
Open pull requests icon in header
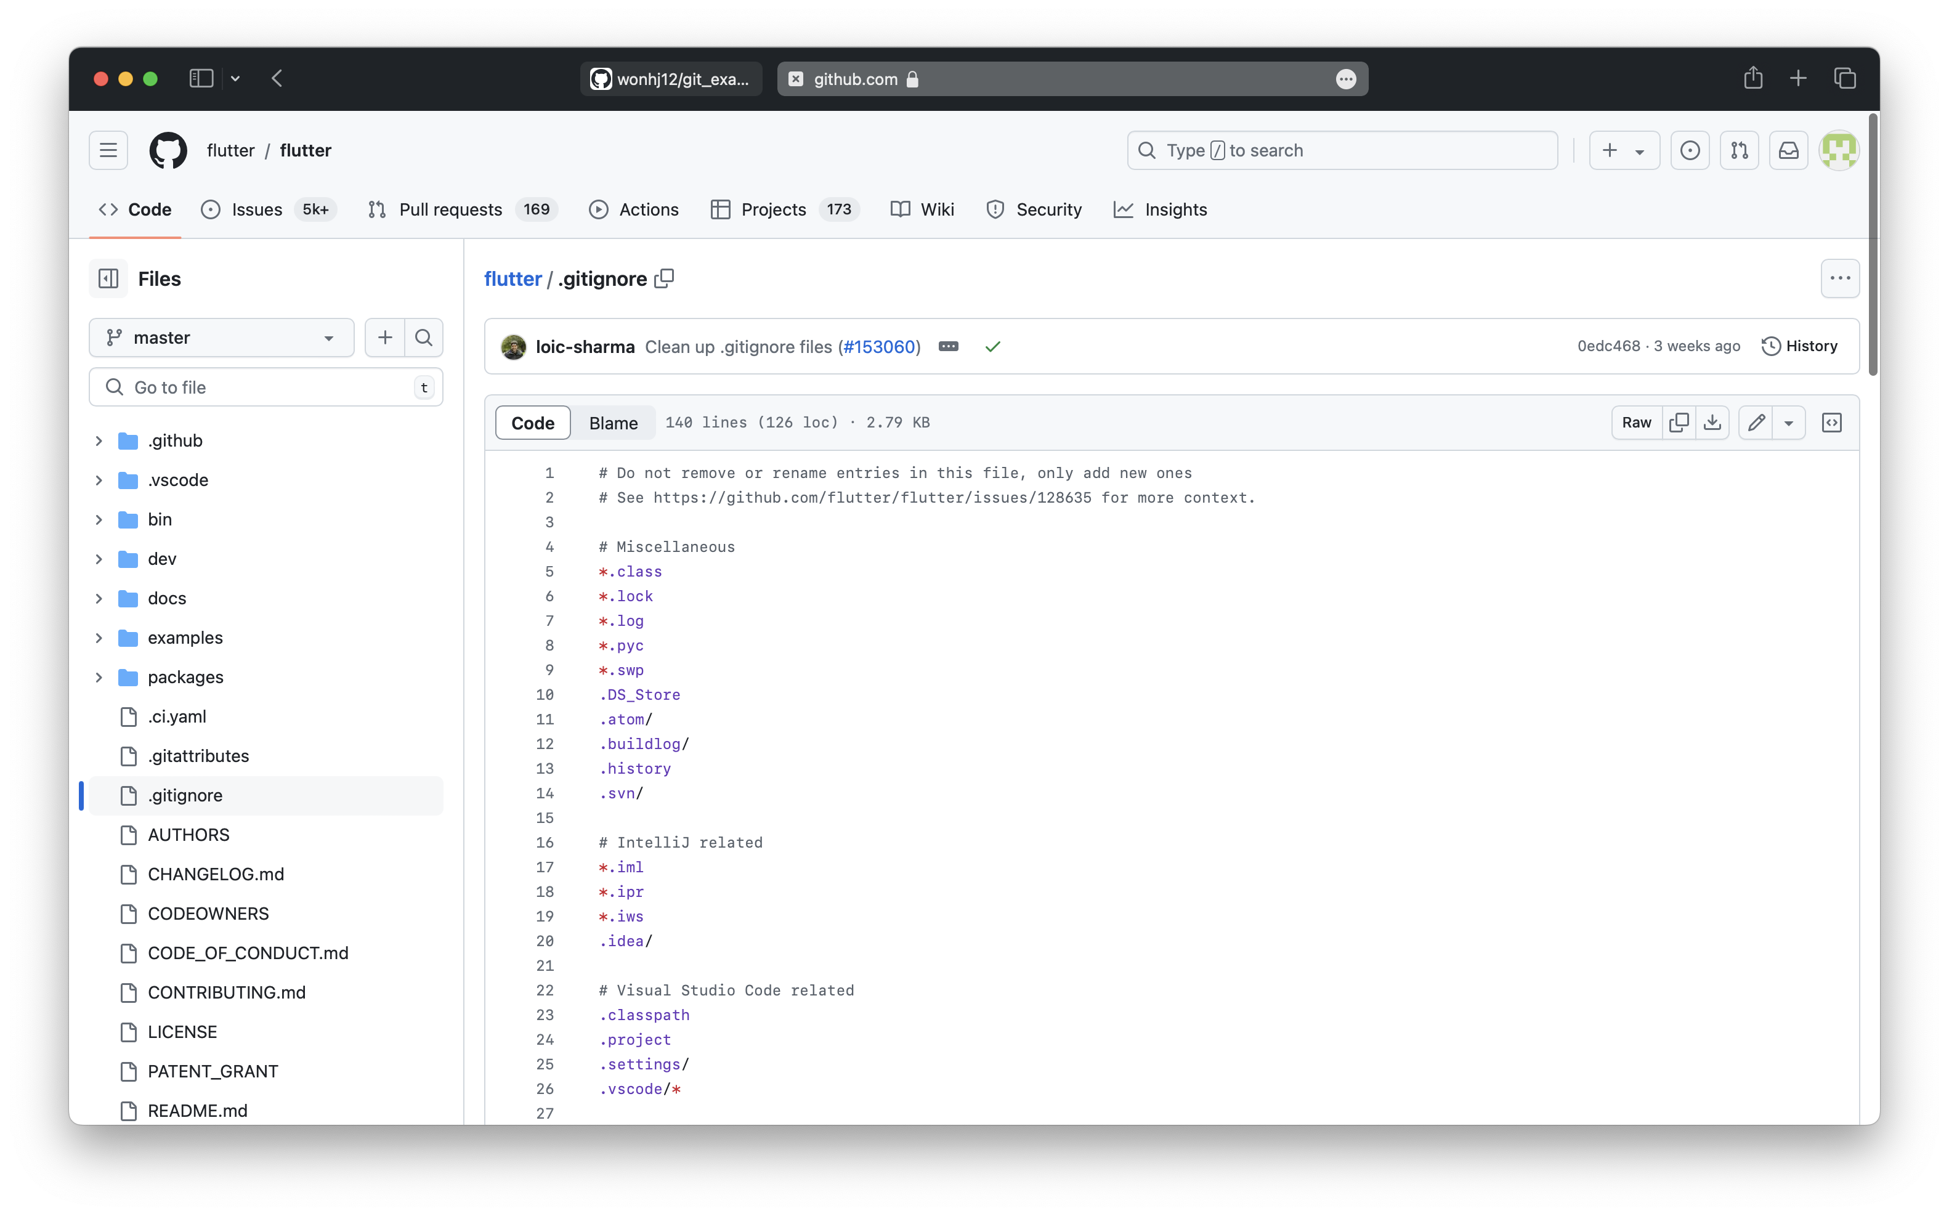[1739, 150]
